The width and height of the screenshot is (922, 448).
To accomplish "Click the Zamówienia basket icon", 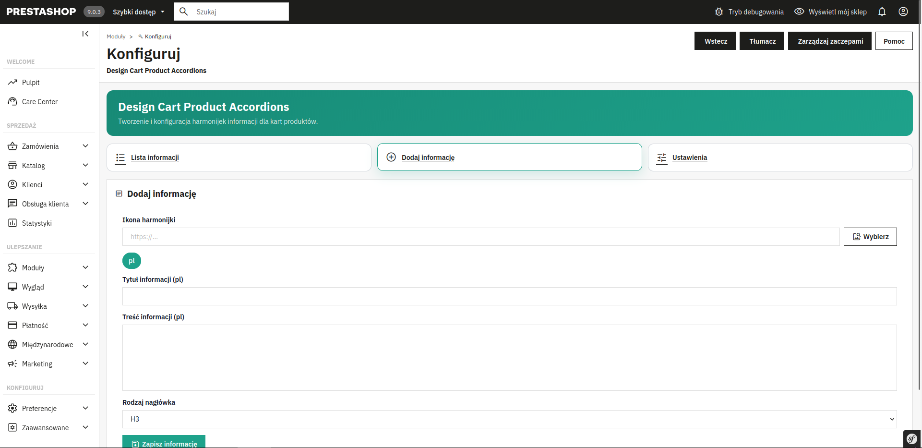I will click(12, 146).
